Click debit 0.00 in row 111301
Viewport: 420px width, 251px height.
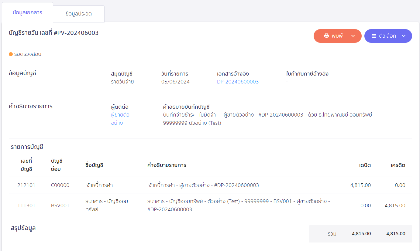point(366,205)
